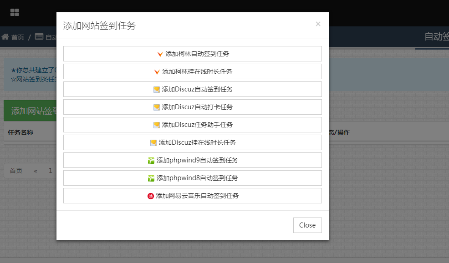The height and width of the screenshot is (263, 449).
Task: Click the NetEase Cloud Music red icon
Action: [x=151, y=196]
